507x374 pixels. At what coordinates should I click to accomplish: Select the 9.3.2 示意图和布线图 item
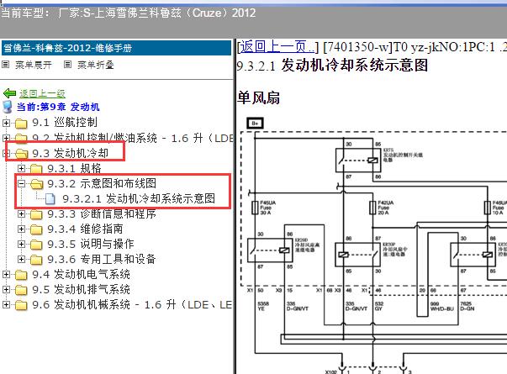click(x=102, y=183)
